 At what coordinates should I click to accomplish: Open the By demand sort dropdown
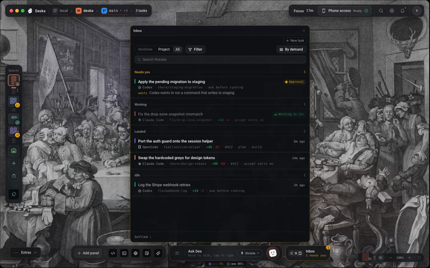click(x=291, y=49)
